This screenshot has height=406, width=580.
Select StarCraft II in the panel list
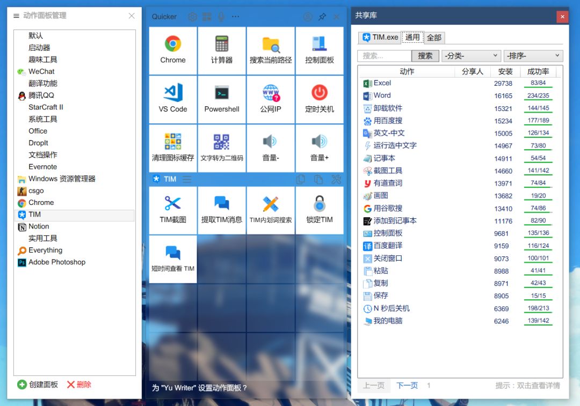point(75,107)
